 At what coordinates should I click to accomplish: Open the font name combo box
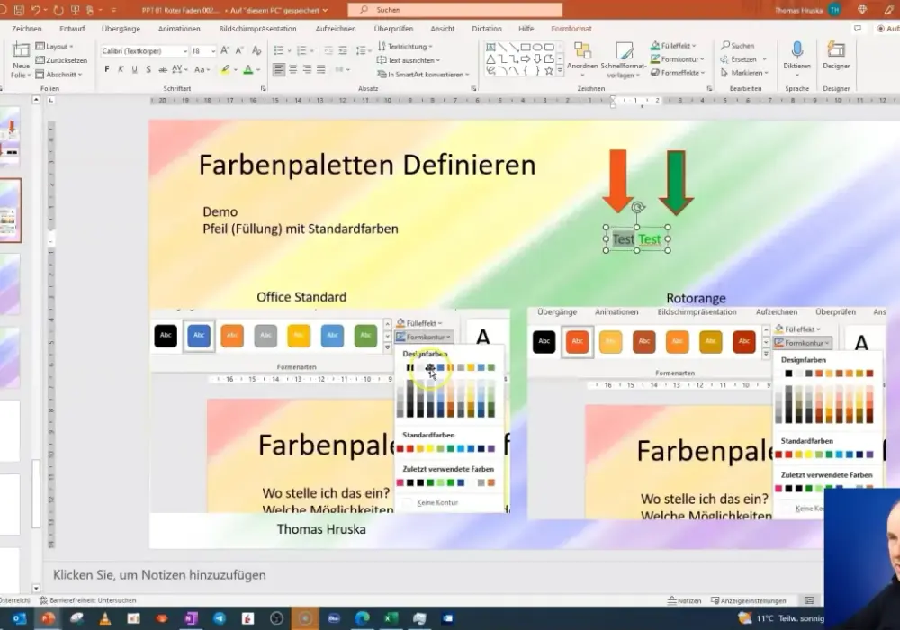click(x=145, y=51)
